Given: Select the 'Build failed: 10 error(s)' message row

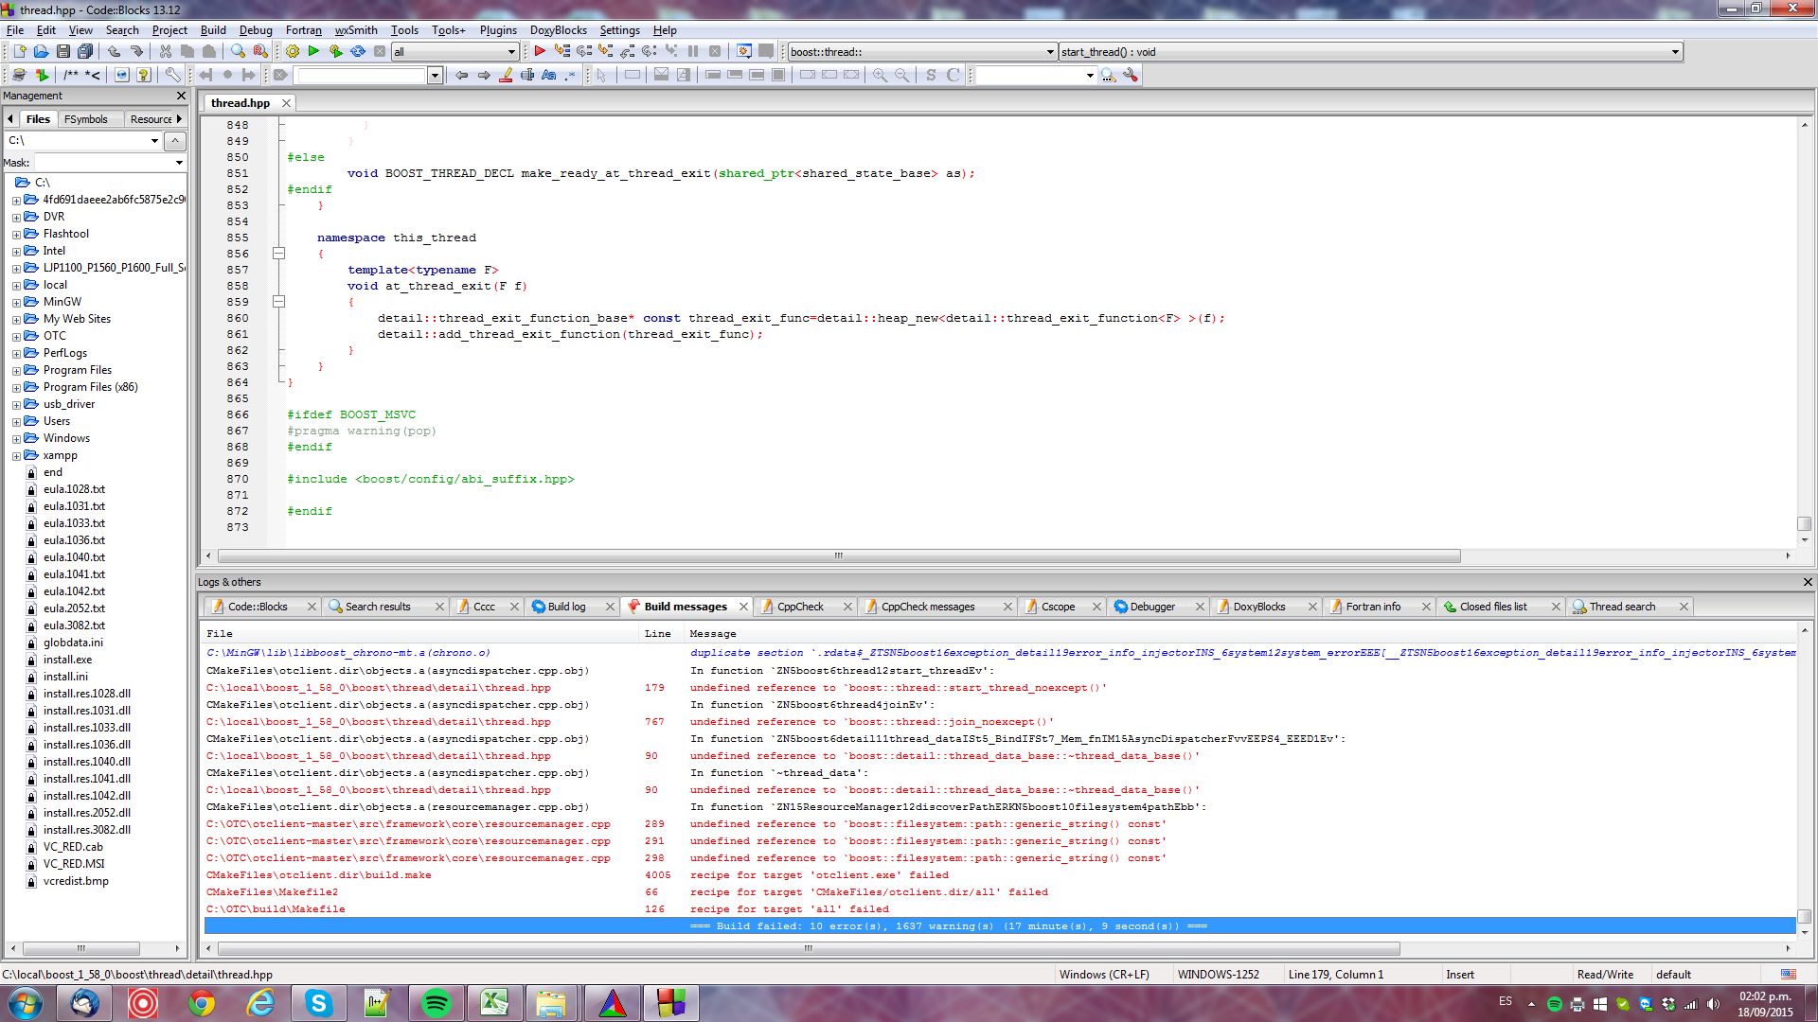Looking at the screenshot, I should [x=1000, y=926].
